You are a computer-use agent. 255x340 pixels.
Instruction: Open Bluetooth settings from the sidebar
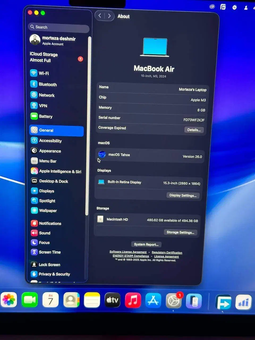click(34, 84)
